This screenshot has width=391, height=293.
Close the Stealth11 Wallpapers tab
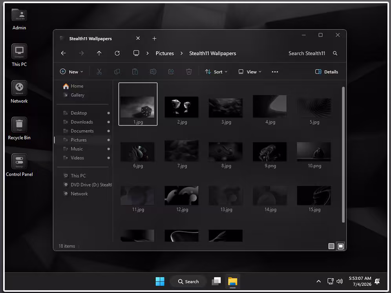[138, 38]
